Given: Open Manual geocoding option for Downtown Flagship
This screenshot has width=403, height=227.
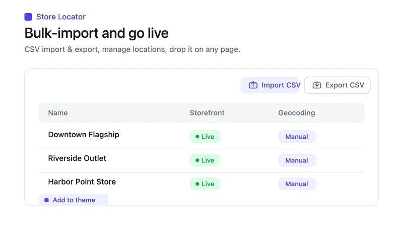Looking at the screenshot, I should point(297,137).
